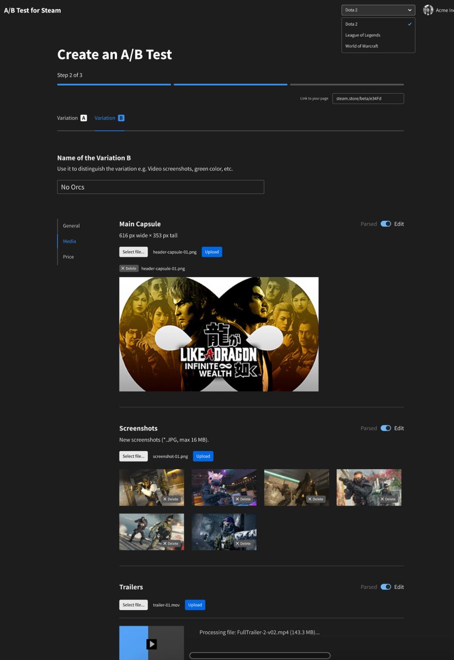Click Select file button for Trailers

coord(133,605)
